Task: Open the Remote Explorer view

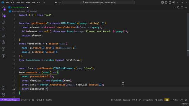Action: tap(3, 35)
